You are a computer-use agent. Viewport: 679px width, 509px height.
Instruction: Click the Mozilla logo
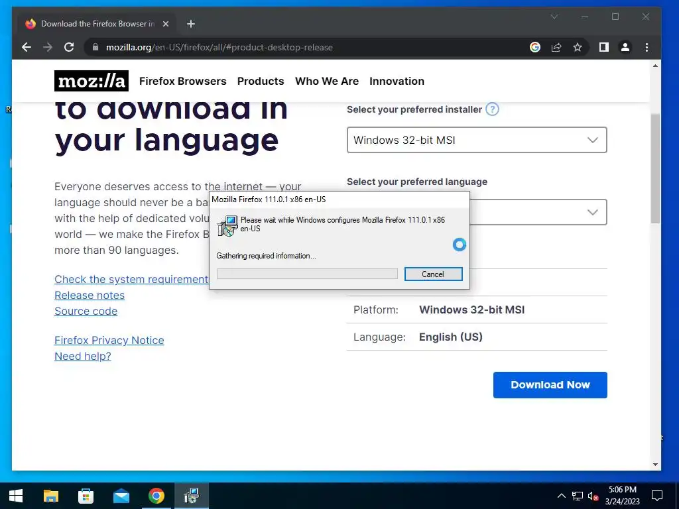coord(92,81)
